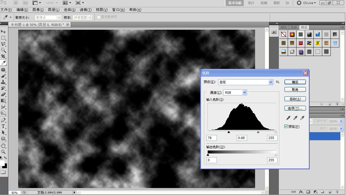Apply the red glowing style swatch
Viewport: 346px width, 195px height.
[292, 34]
